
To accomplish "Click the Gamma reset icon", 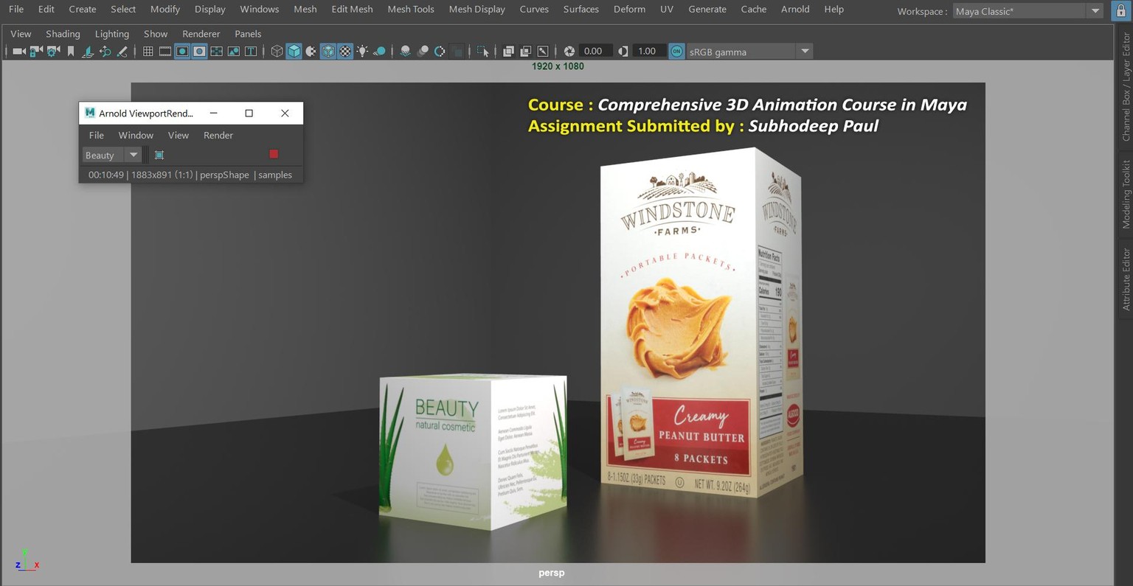I will click(623, 52).
